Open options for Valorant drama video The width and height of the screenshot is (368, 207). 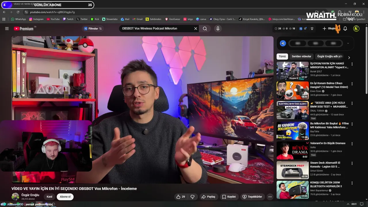(x=352, y=143)
